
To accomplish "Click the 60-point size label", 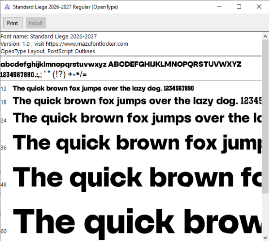I will coord(4,231).
